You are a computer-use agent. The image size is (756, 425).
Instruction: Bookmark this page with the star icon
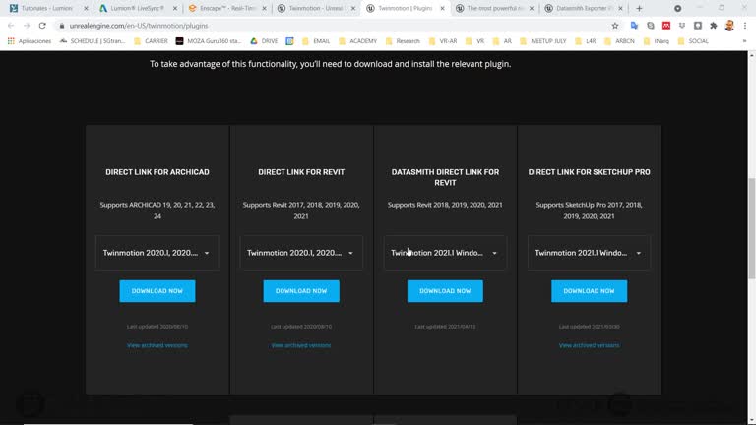(x=615, y=26)
